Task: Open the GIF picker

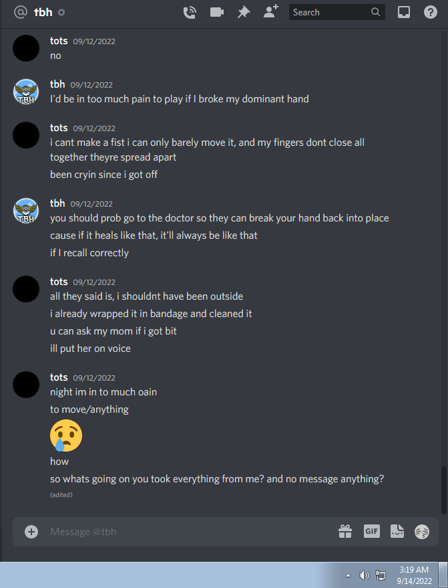Action: point(372,531)
